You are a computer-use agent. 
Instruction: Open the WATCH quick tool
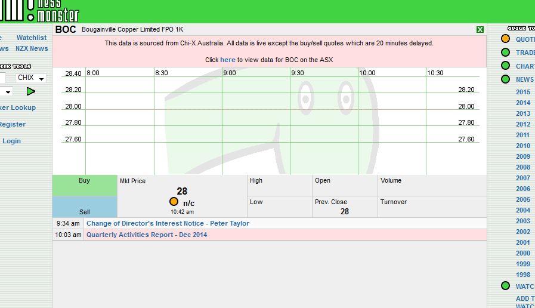coord(525,286)
